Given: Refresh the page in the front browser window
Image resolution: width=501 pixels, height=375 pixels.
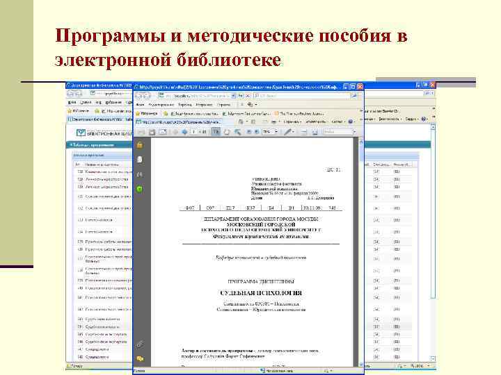Looking at the screenshot, I should tap(241, 96).
